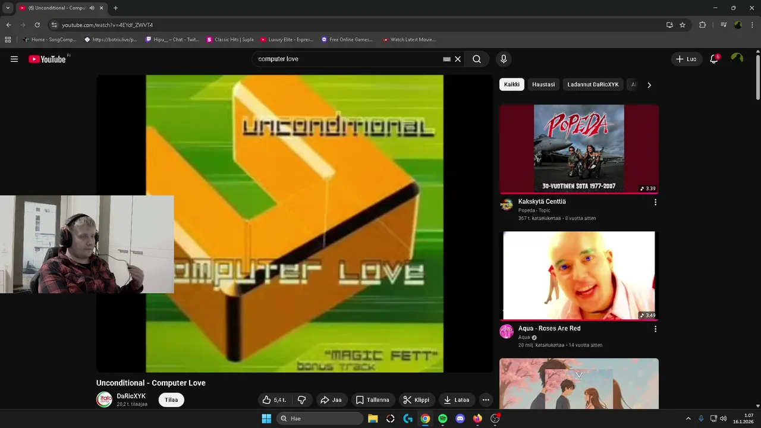Open Chrome extensions puzzle icon
761x428 pixels.
tap(703, 25)
